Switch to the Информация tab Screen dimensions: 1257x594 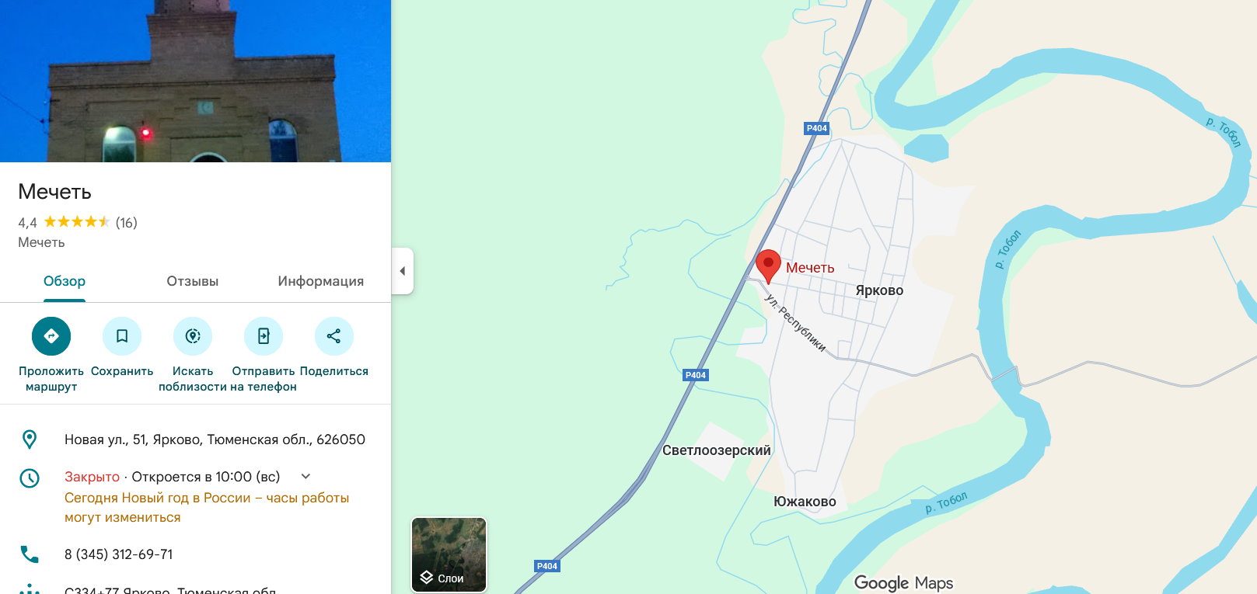(x=321, y=281)
